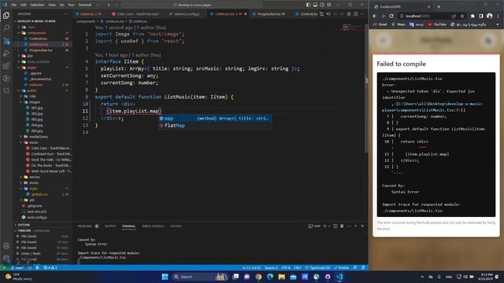The image size is (504, 283).
Task: Open next.config.js in the explorer
Action: pyautogui.click(x=37, y=218)
